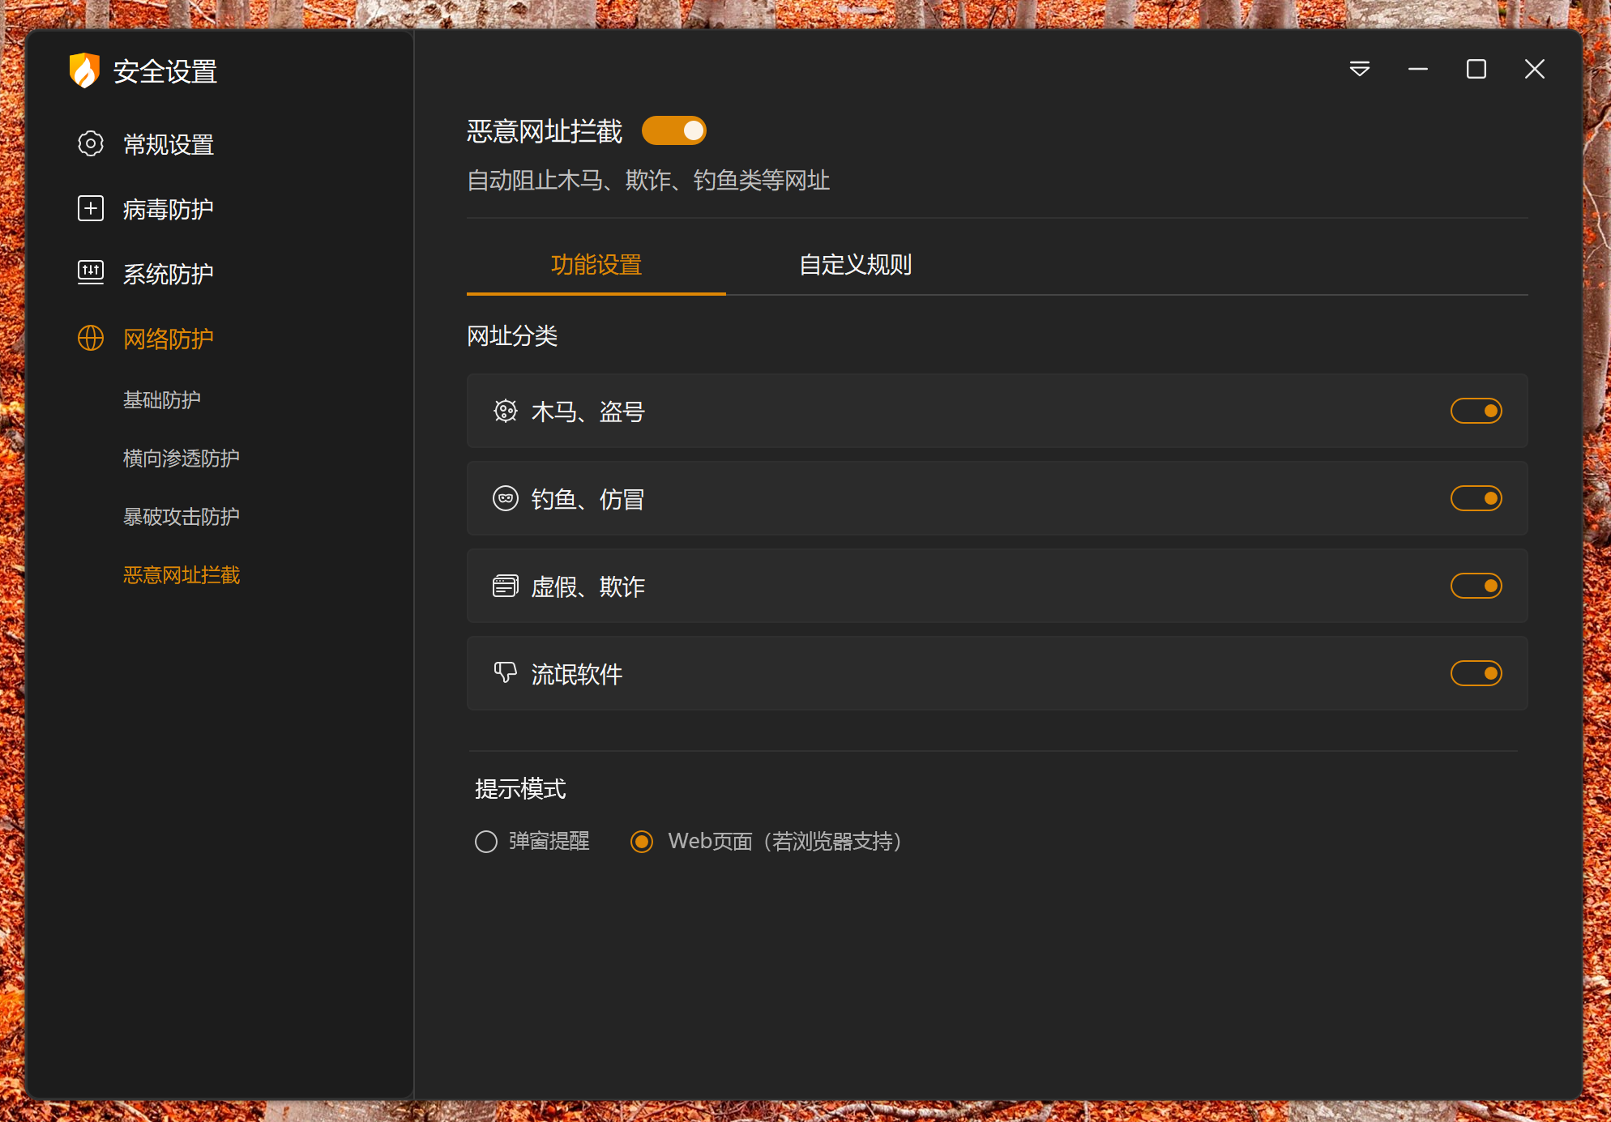Image resolution: width=1611 pixels, height=1122 pixels.
Task: Open the 暴破攻击防护 page
Action: coord(180,516)
